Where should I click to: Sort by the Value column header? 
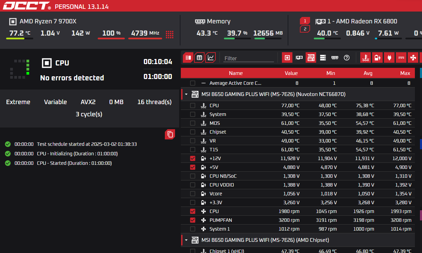point(291,73)
